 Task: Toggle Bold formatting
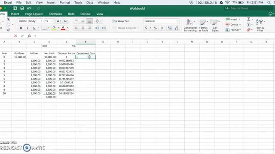point(21,28)
